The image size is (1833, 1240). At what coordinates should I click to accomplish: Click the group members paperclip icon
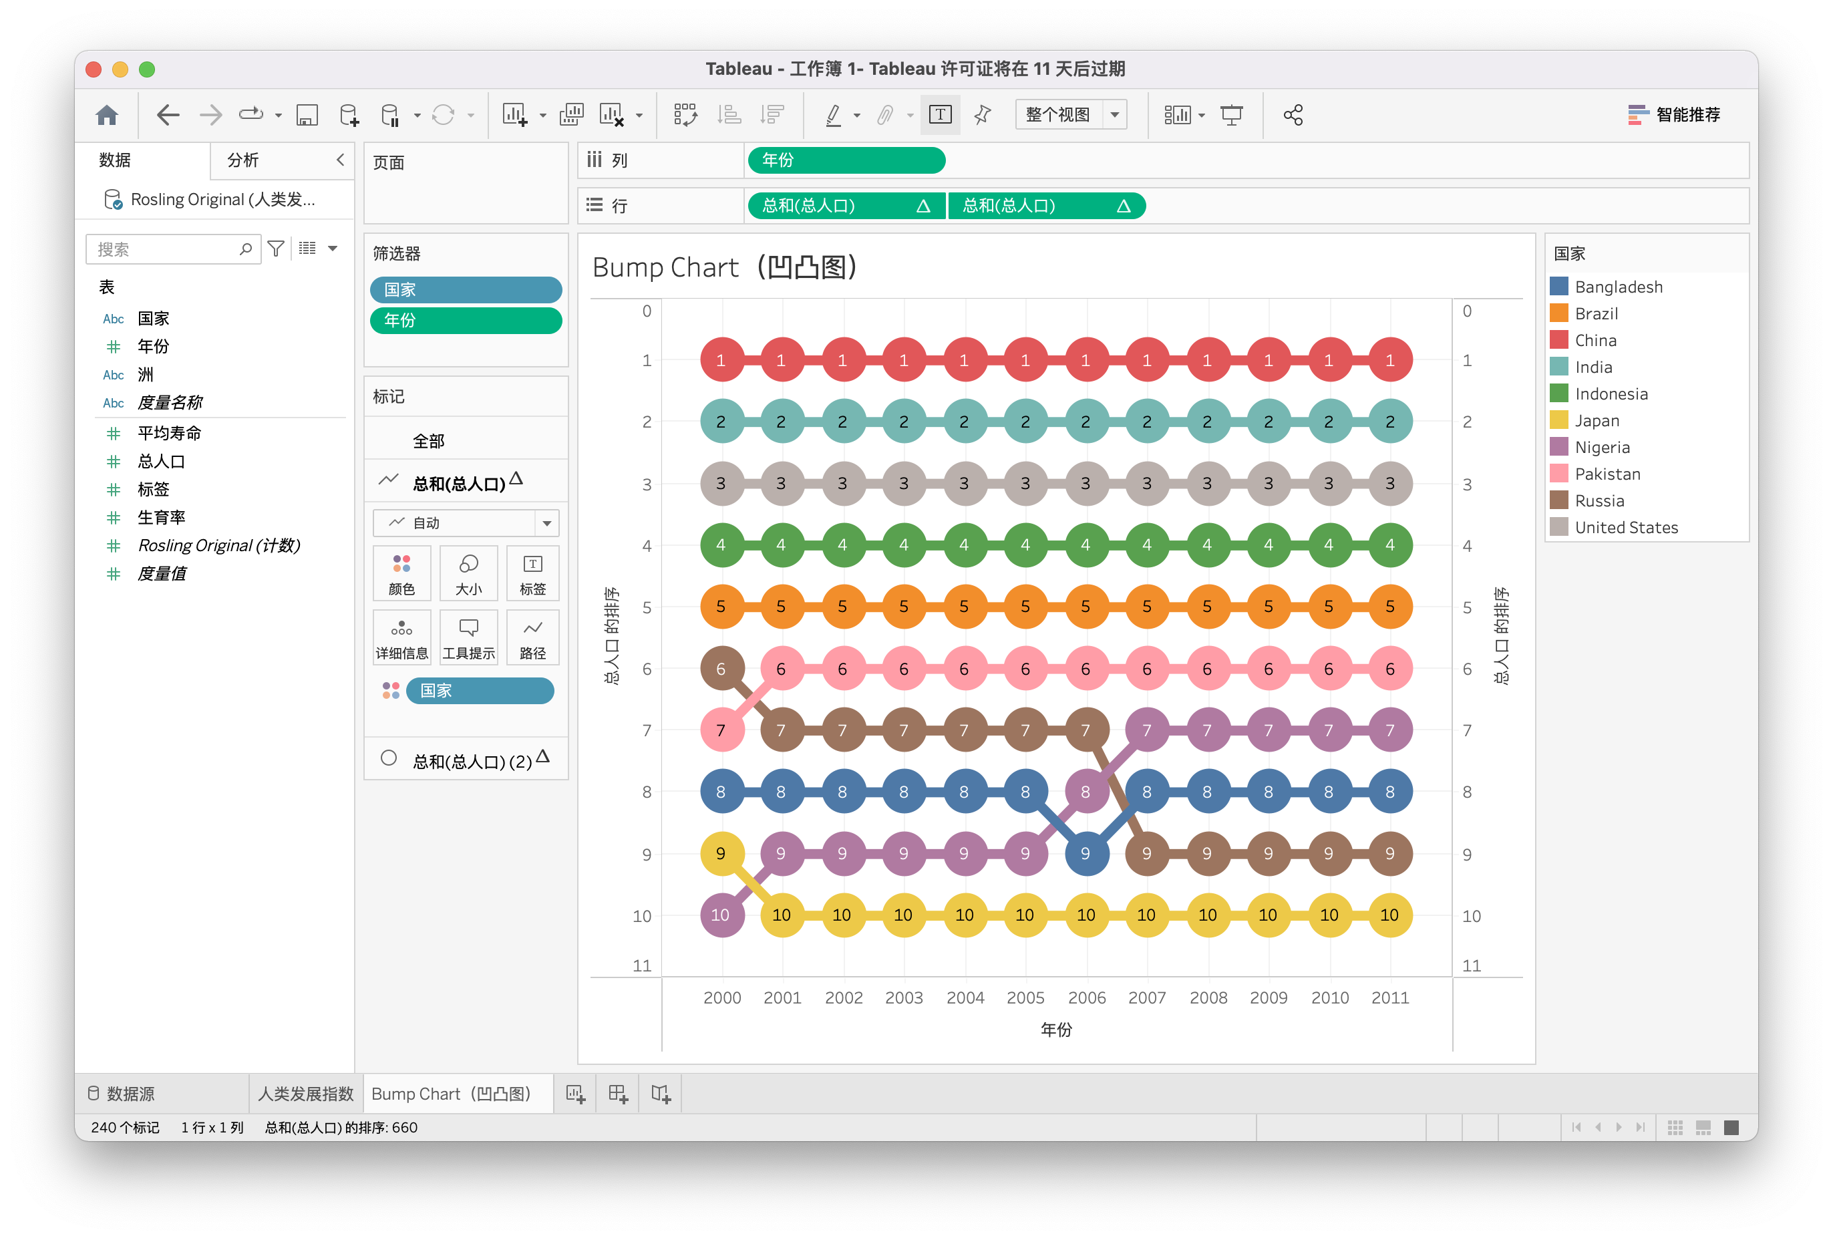(886, 115)
